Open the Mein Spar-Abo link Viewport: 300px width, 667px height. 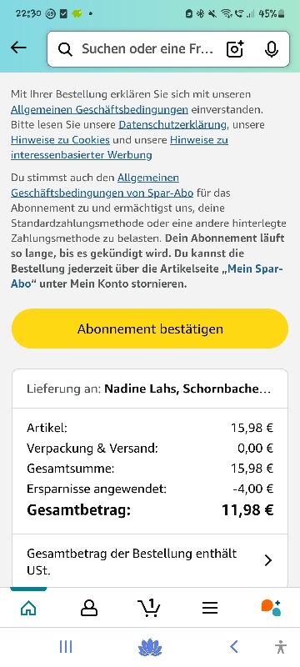point(147,277)
